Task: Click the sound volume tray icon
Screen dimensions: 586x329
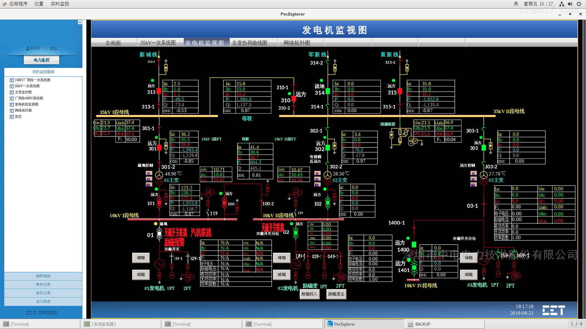Action: pyautogui.click(x=570, y=4)
